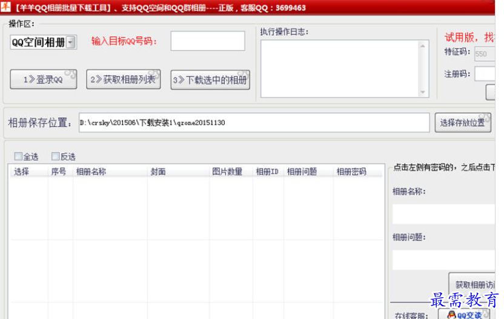Click the log box scroll down arrow
The image size is (504, 319).
(423, 92)
